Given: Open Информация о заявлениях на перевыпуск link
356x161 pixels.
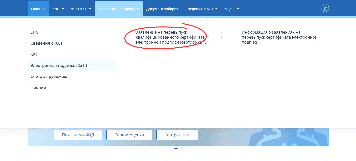Looking at the screenshot, I should click(279, 37).
